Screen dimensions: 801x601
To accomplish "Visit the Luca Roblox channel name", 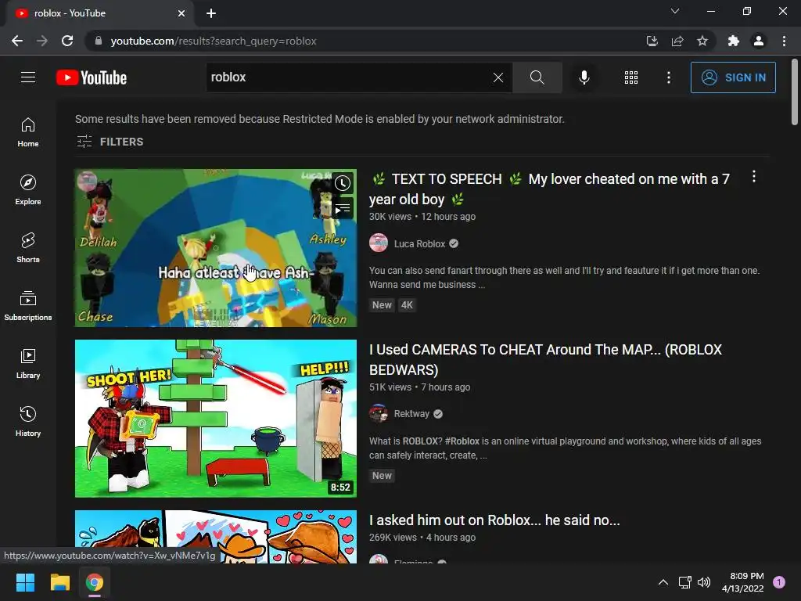I will (419, 244).
